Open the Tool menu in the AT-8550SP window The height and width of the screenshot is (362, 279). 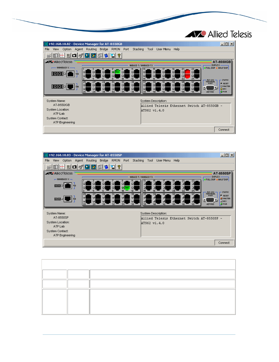[x=150, y=161]
